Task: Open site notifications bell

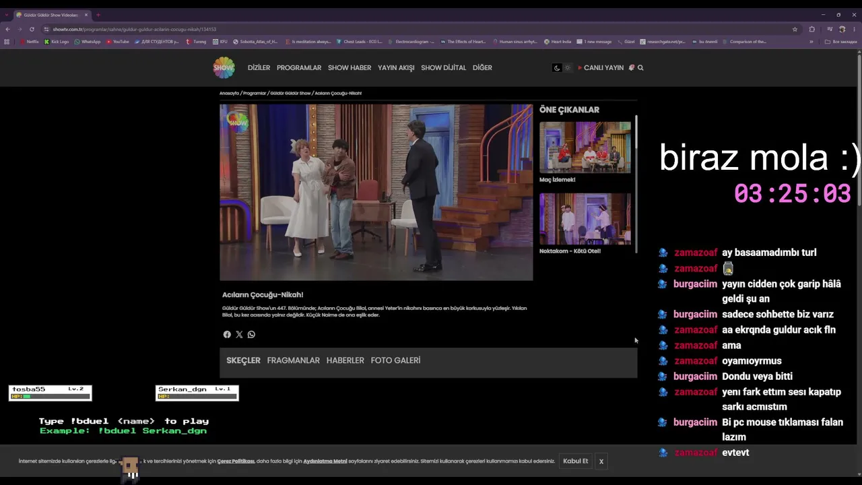Action: click(632, 68)
